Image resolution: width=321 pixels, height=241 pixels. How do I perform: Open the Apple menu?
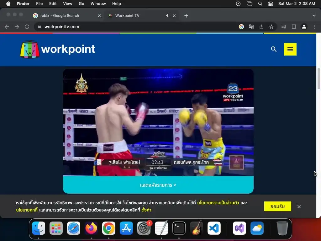[8, 3]
